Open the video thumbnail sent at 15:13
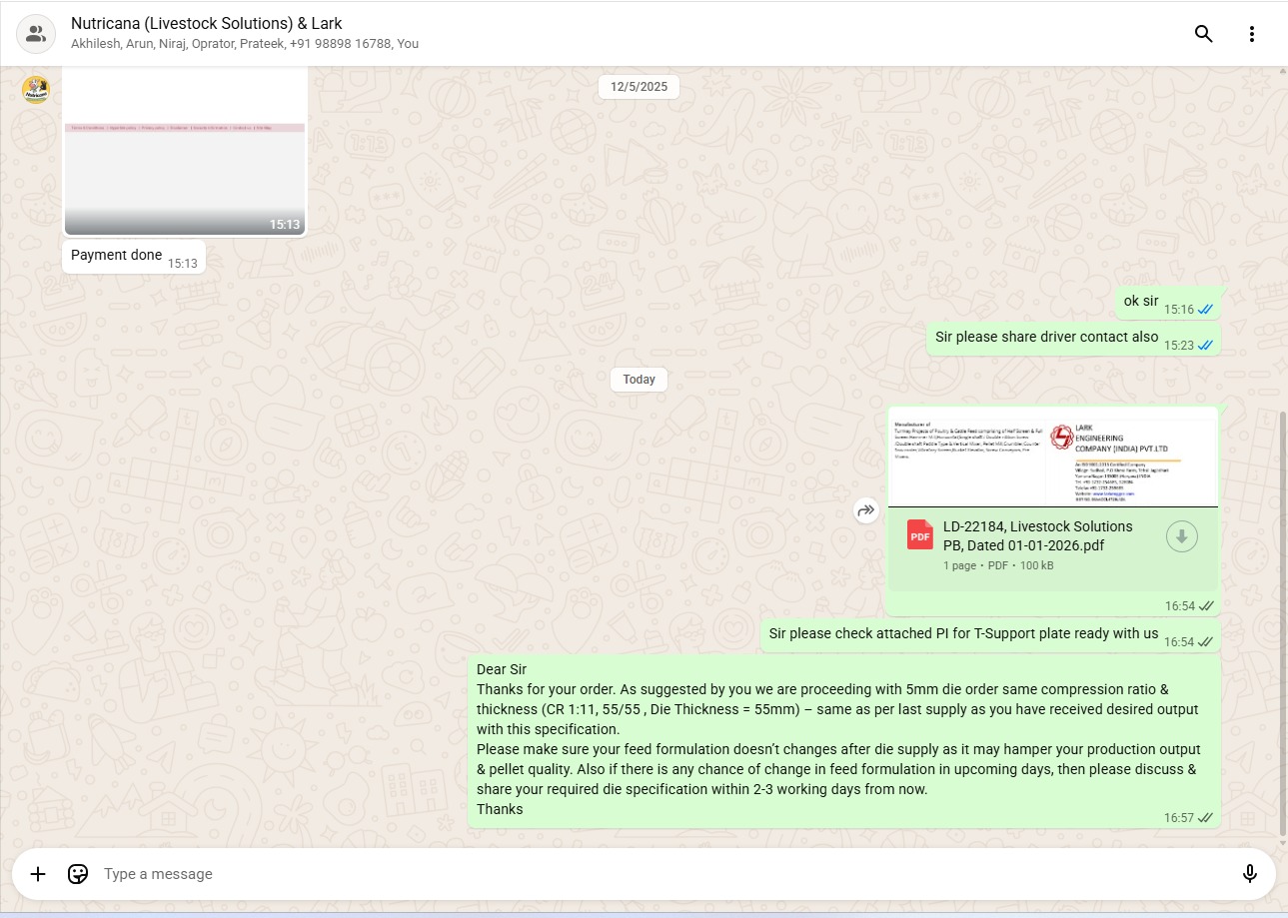Image resolution: width=1288 pixels, height=918 pixels. tap(185, 152)
